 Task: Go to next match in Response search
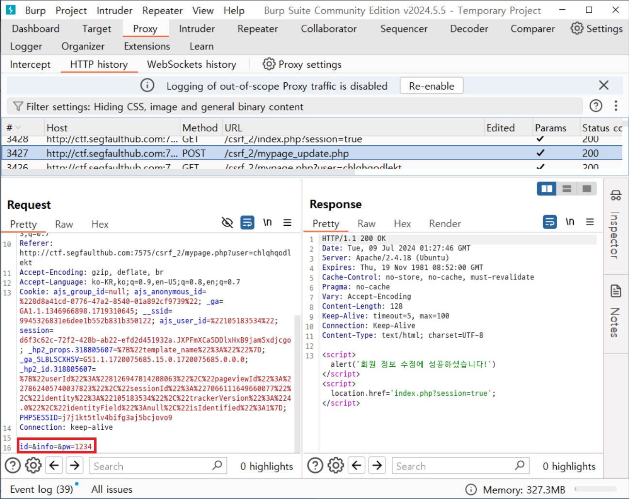tap(377, 466)
